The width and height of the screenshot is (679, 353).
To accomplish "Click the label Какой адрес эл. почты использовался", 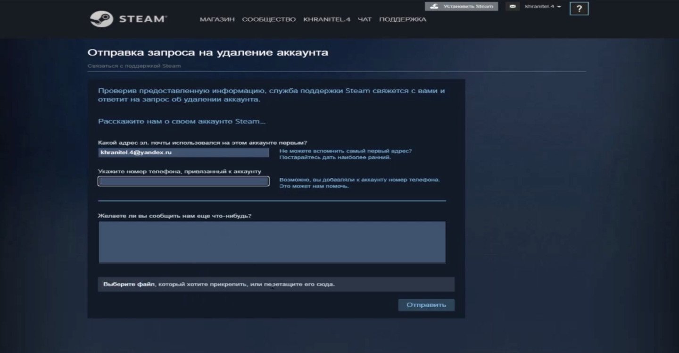I will click(203, 143).
